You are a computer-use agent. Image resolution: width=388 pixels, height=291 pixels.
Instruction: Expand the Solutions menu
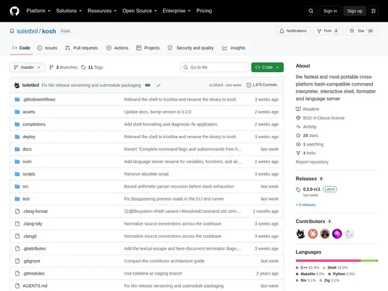(x=69, y=11)
